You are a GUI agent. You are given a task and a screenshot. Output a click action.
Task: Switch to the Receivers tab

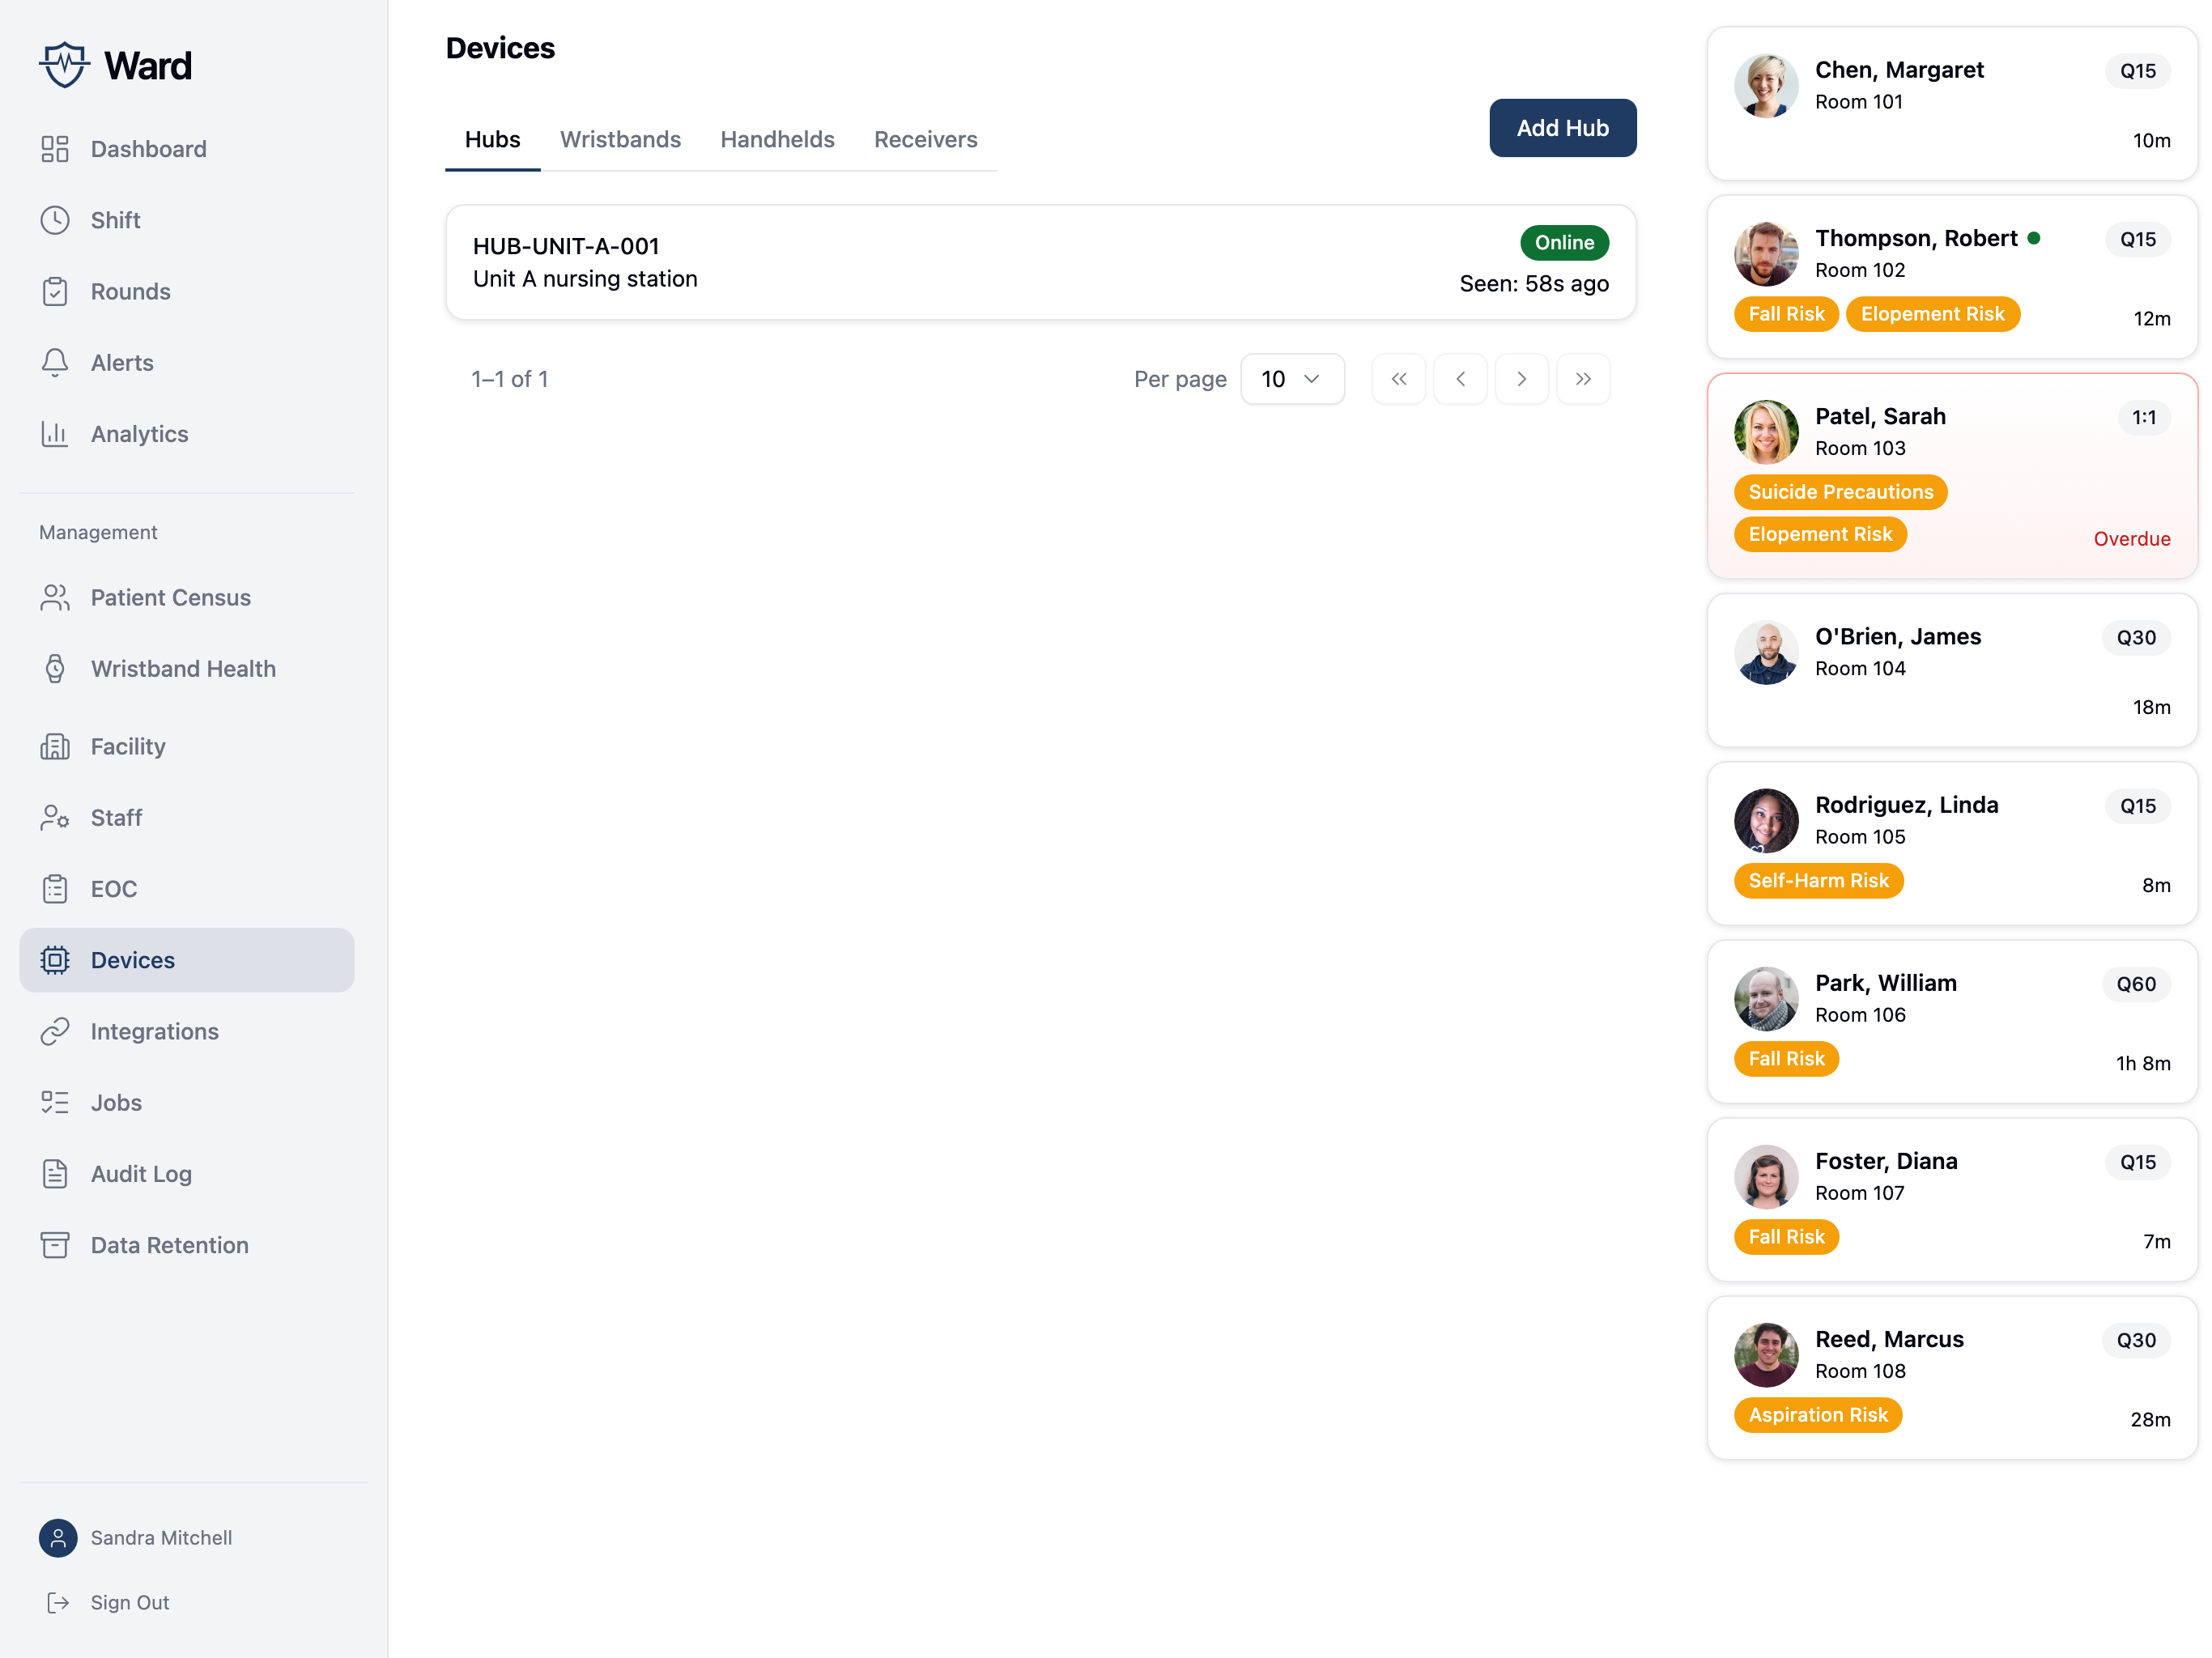[925, 140]
